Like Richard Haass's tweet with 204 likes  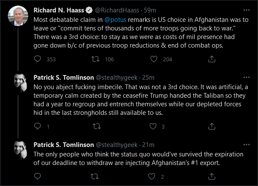154,59
